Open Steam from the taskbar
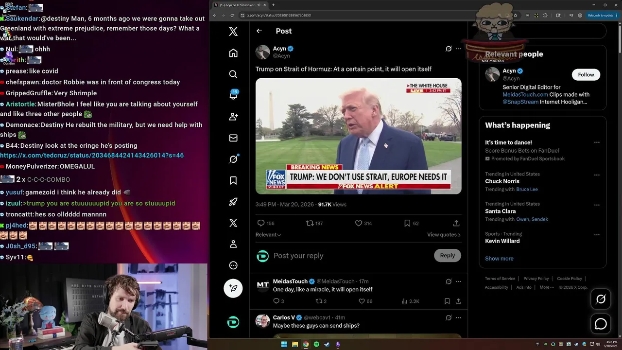The height and width of the screenshot is (350, 622). (327, 345)
